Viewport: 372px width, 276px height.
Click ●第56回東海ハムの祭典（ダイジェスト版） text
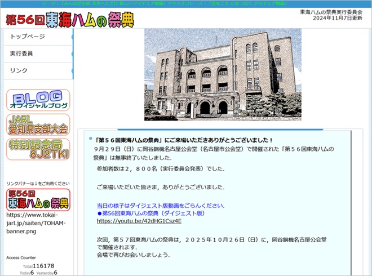point(151,213)
